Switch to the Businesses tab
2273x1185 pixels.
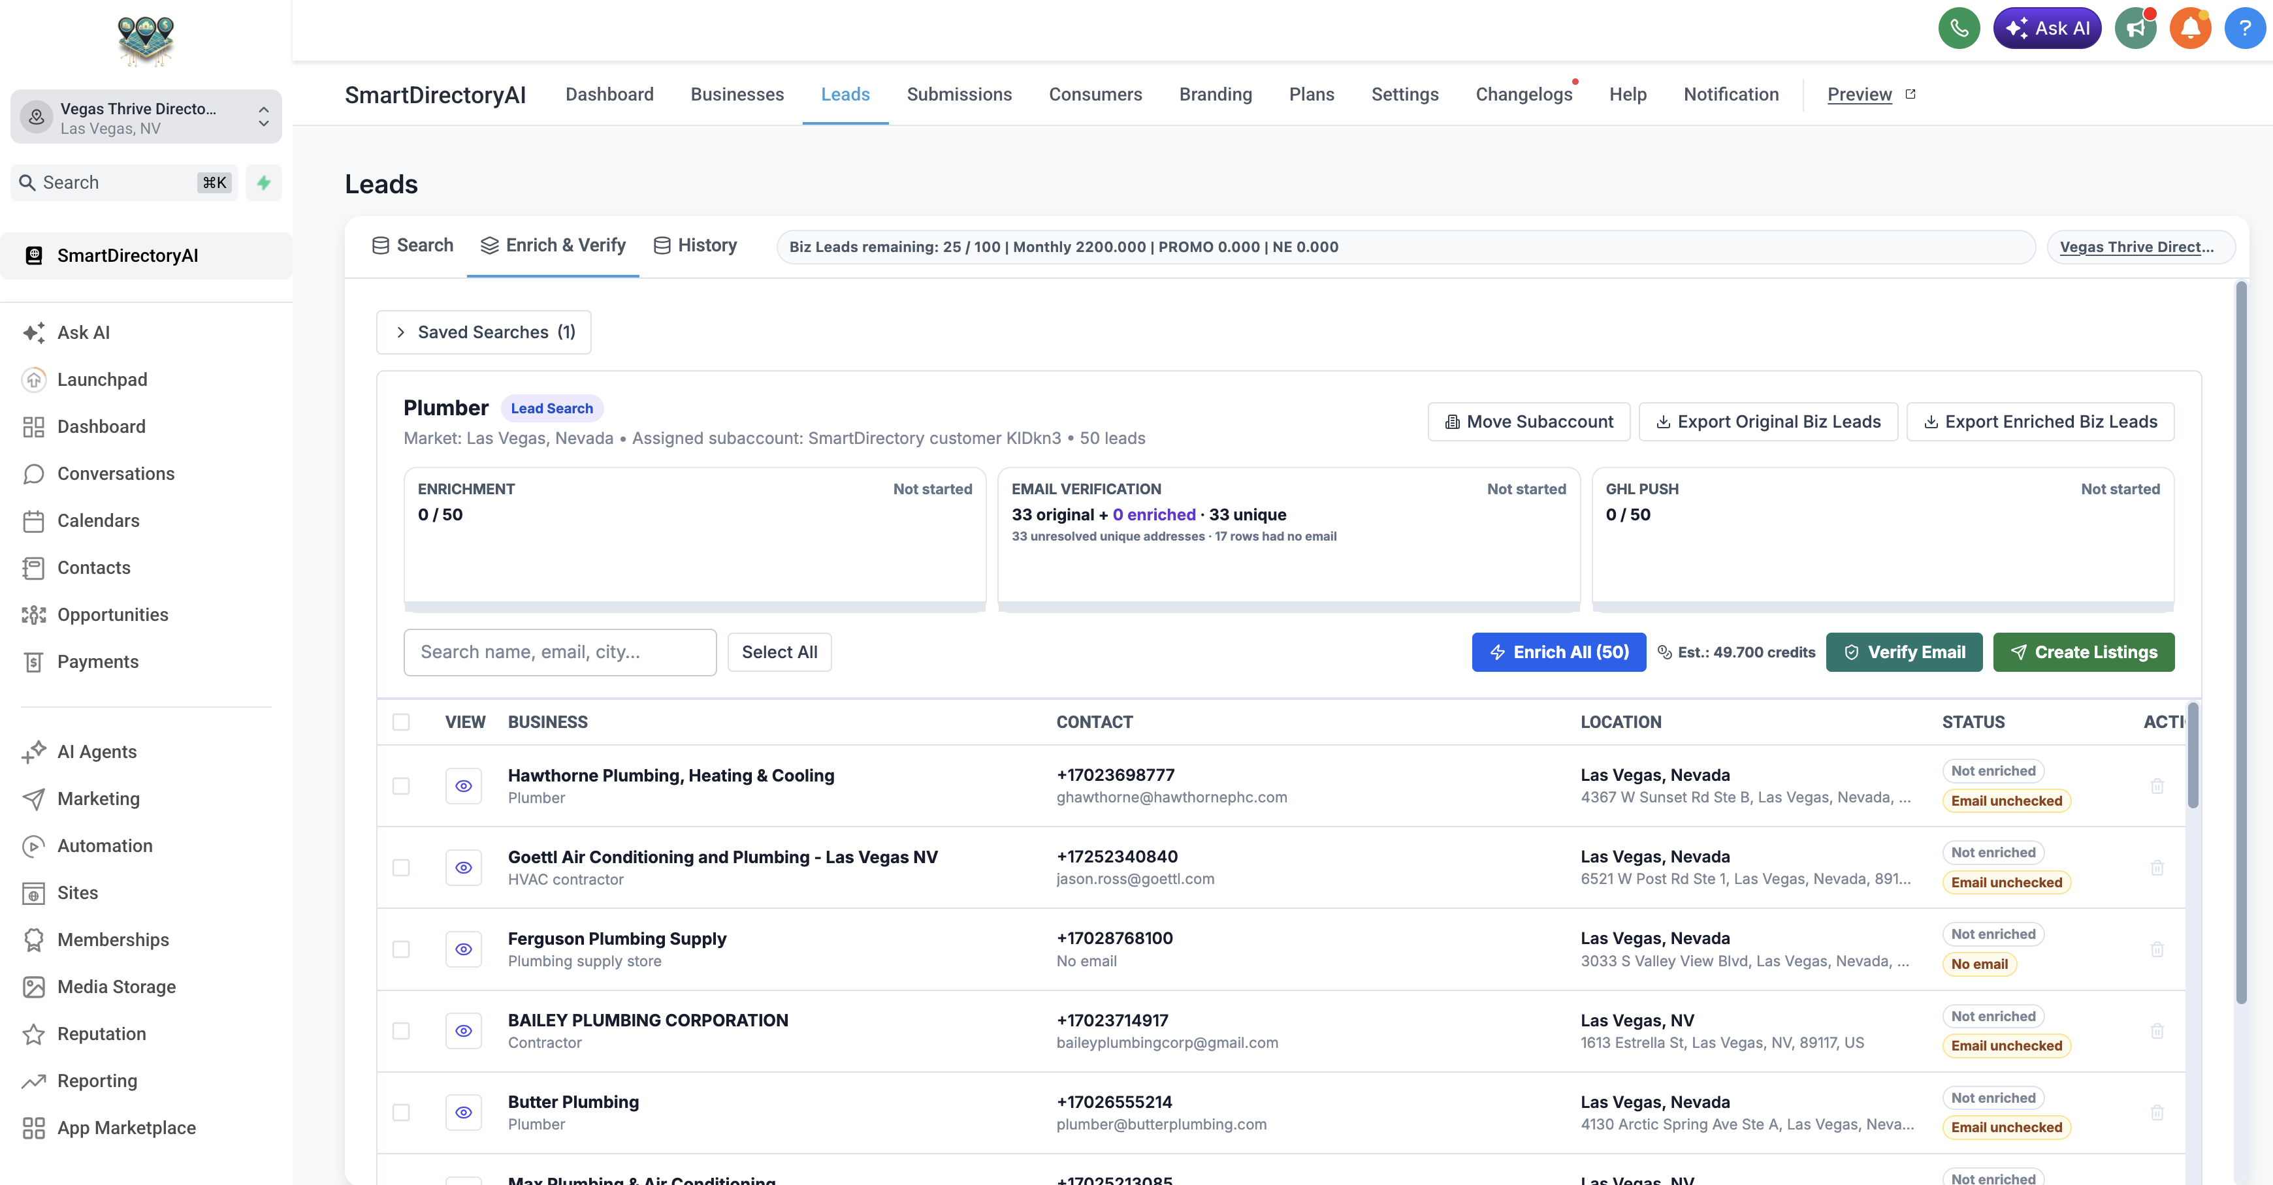coord(737,94)
